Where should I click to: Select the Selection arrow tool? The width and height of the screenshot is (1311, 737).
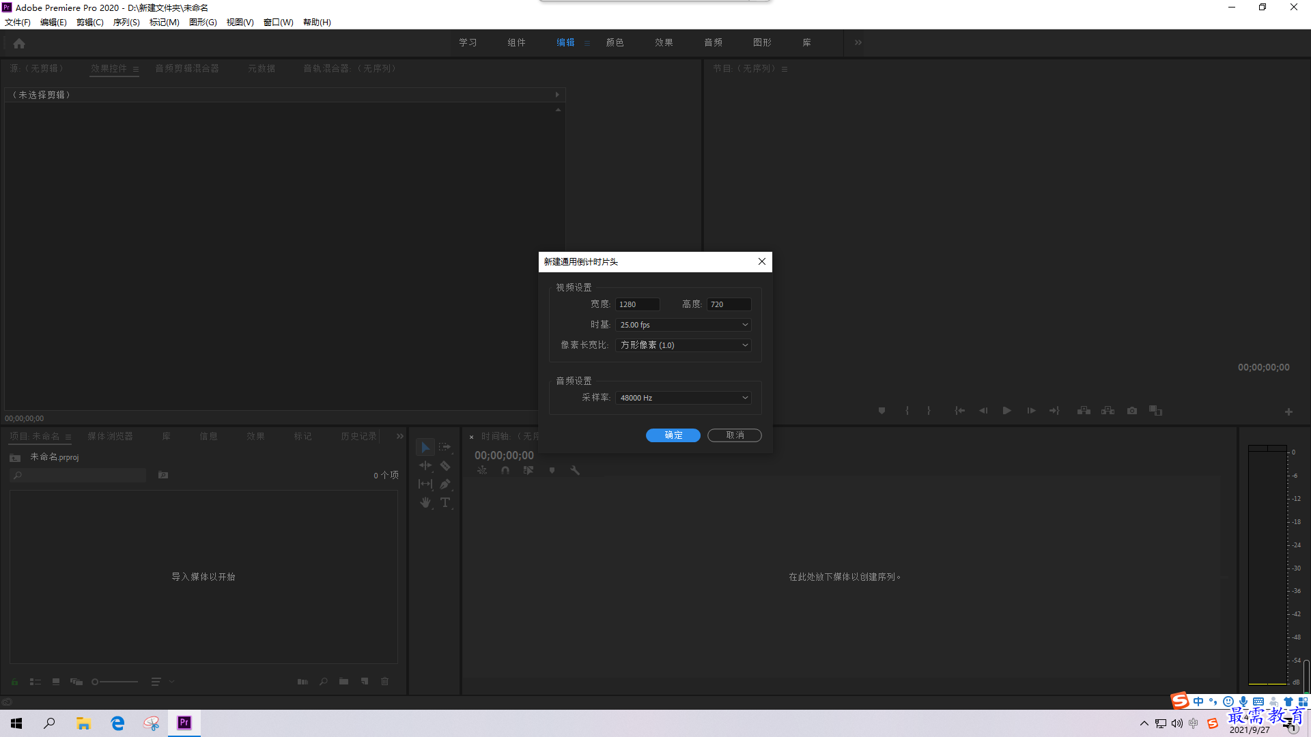click(425, 448)
